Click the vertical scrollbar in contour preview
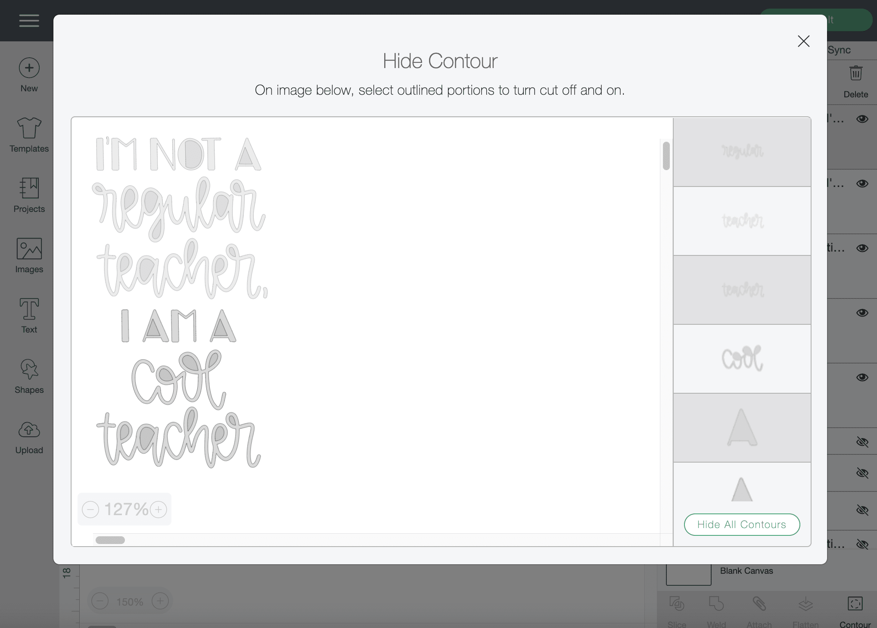877x628 pixels. (666, 155)
